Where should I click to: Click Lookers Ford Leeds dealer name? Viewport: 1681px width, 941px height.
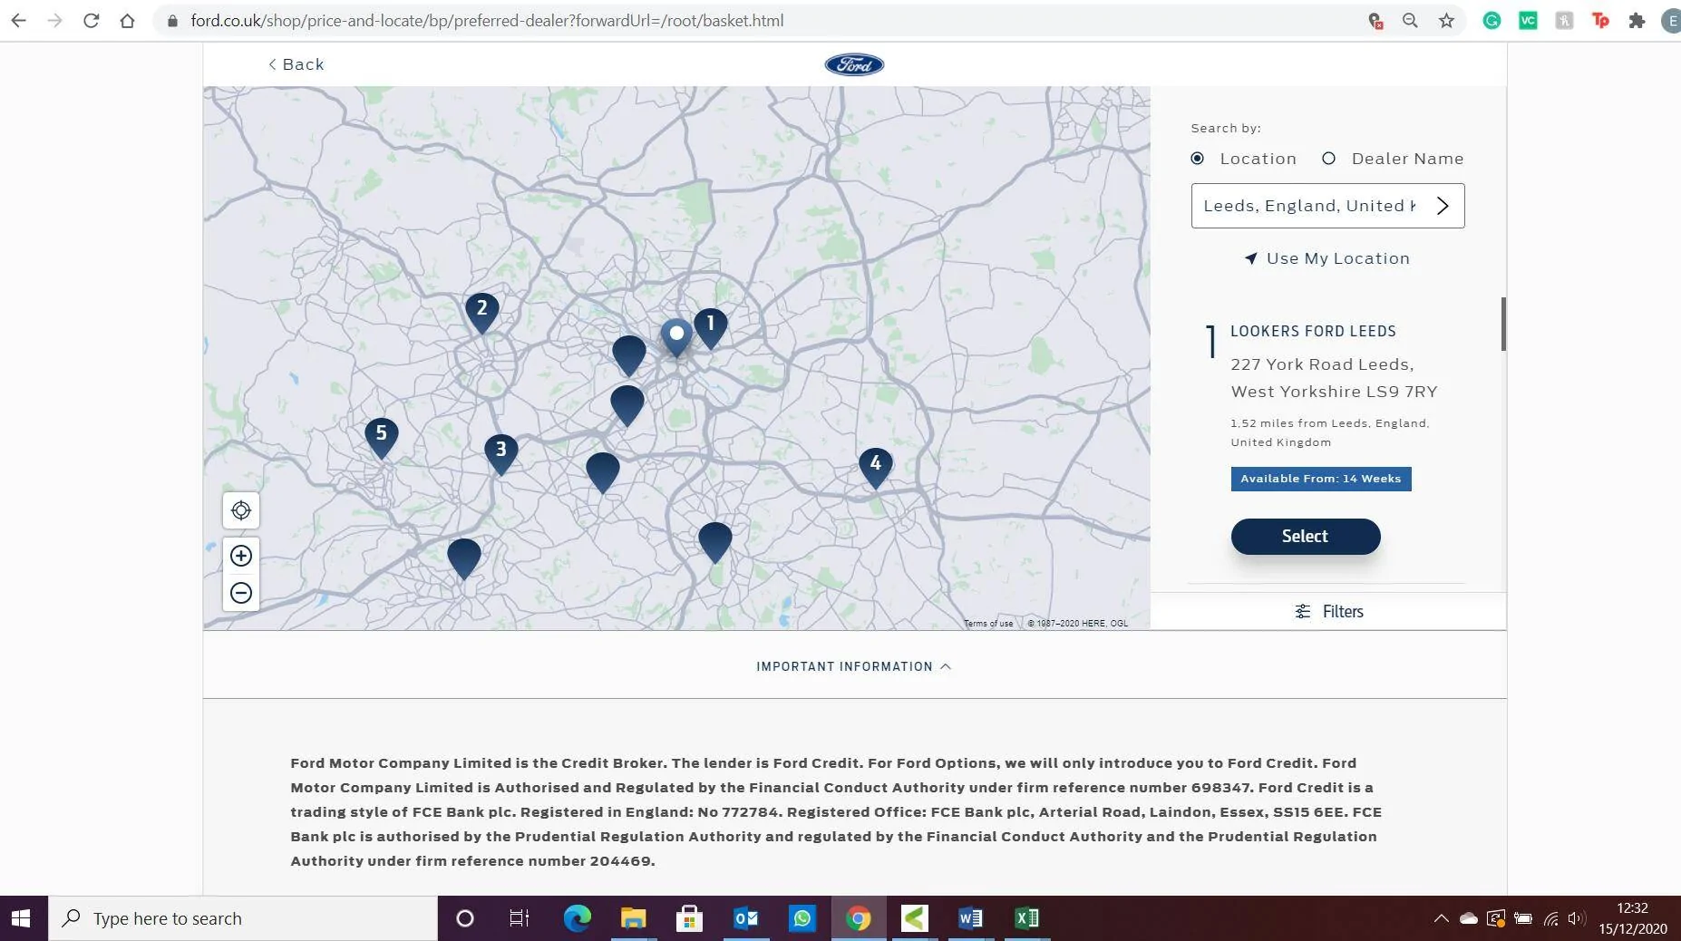click(1313, 332)
